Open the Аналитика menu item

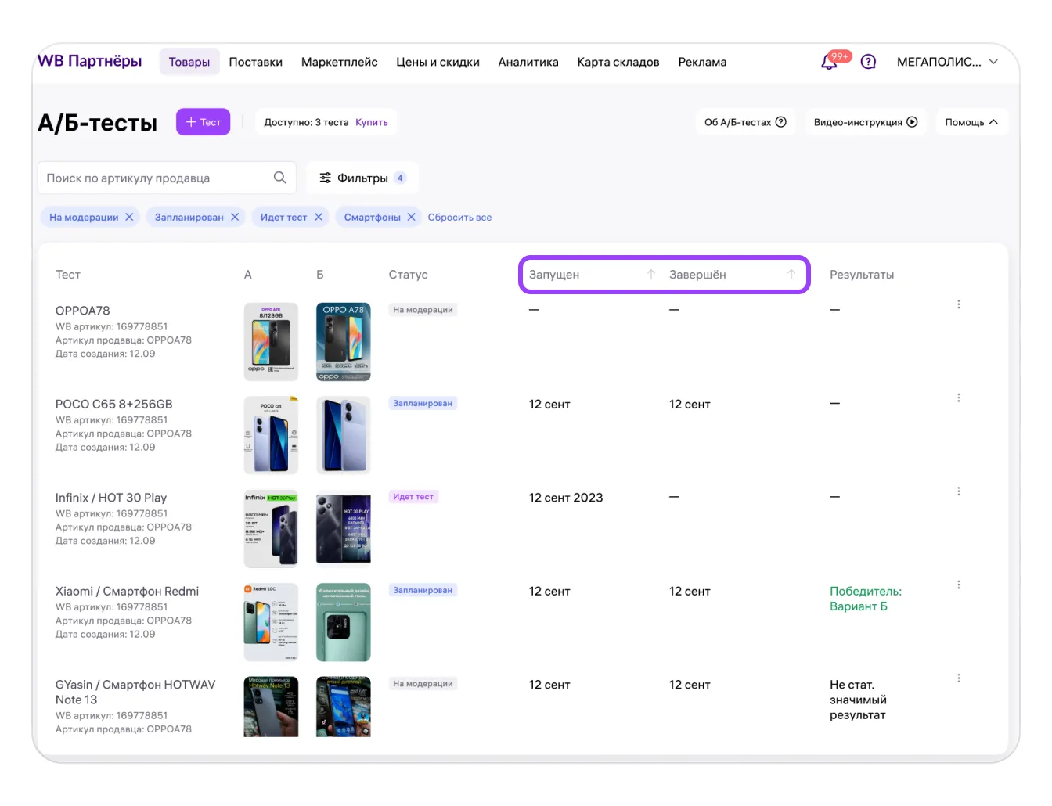pyautogui.click(x=528, y=62)
